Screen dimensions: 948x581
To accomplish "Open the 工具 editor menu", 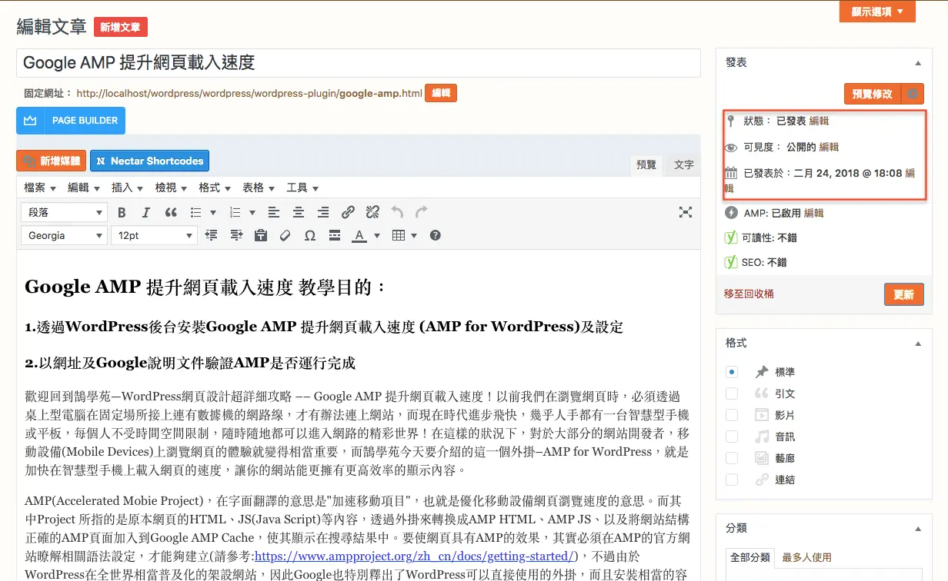I will 303,188.
